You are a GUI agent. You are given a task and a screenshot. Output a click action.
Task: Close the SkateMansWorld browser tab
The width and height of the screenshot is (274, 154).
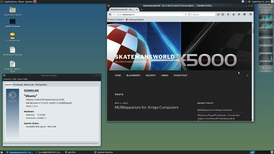pos(137,10)
